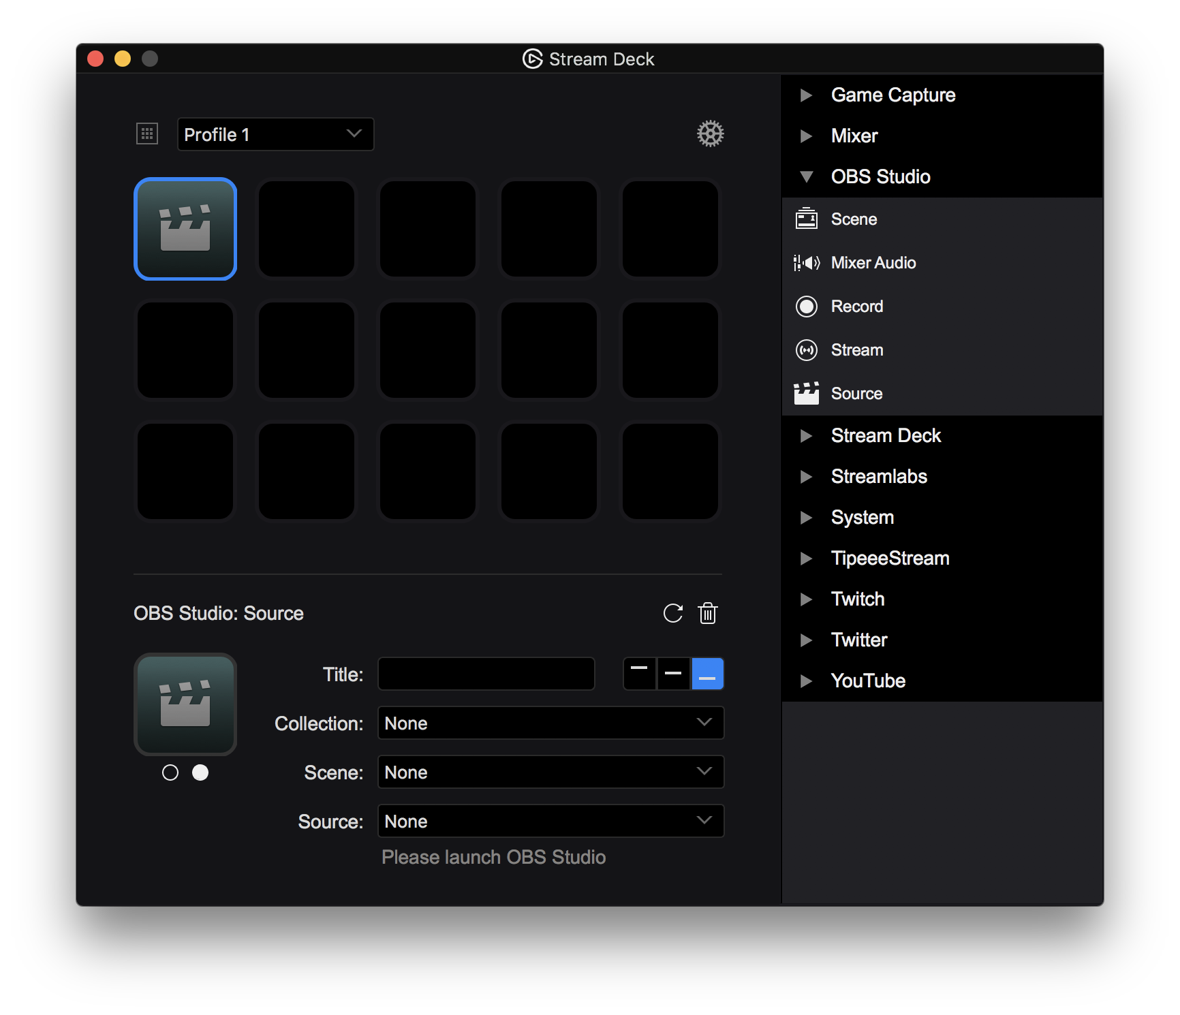Open the Profile 1 dropdown
This screenshot has height=1015, width=1180.
pos(275,134)
